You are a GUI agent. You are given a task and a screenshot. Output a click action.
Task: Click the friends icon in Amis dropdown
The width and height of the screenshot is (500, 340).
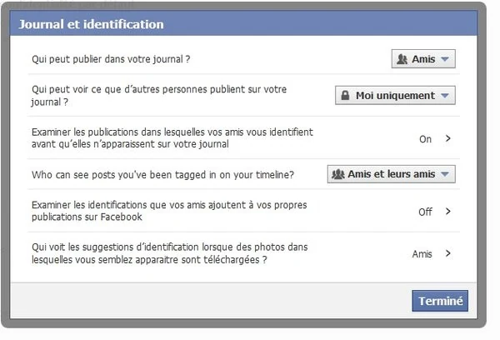click(402, 59)
